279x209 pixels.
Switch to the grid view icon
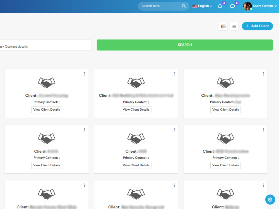[x=223, y=26]
